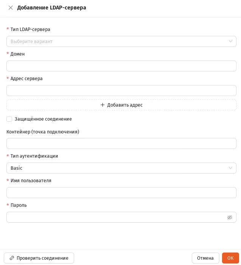Open the Тип аутентификации chevron

(230, 168)
